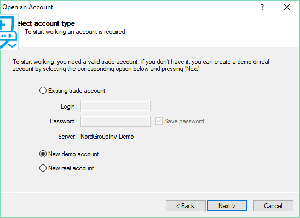The width and height of the screenshot is (300, 218).
Task: Cancel the account setup wizard
Action: 273,206
